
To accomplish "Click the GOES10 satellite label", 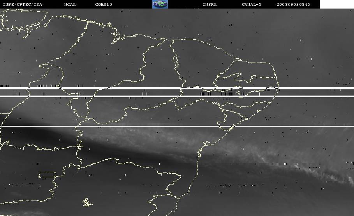I will click(104, 5).
